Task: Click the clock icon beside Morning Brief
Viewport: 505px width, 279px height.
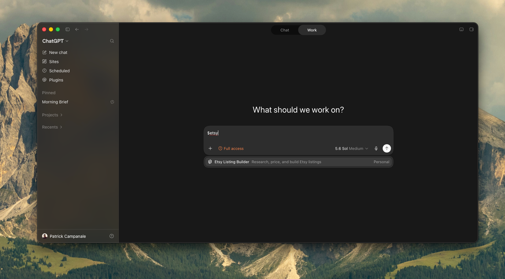Action: (112, 102)
